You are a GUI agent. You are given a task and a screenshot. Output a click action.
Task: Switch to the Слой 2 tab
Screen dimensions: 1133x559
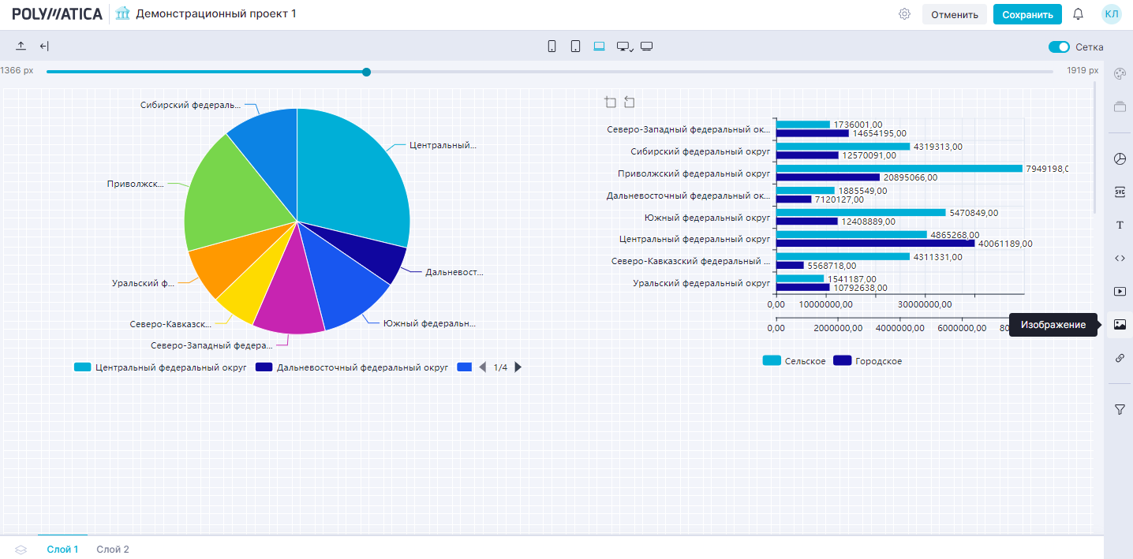(x=113, y=550)
